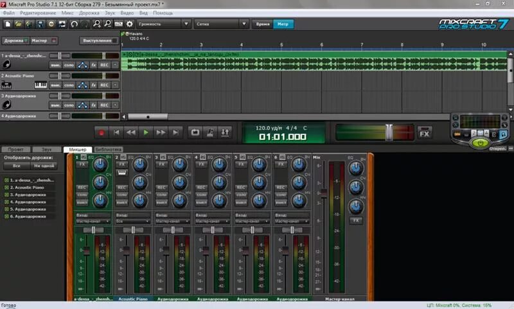This screenshot has height=309, width=514.
Task: Switch to the Библиотека tab
Action: coord(109,150)
